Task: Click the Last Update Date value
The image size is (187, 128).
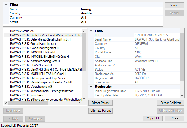Action: click(157, 95)
